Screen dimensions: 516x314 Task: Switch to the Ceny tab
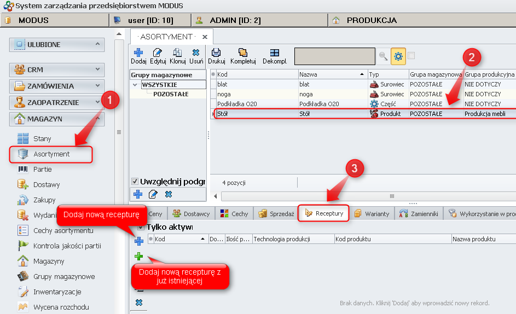155,214
